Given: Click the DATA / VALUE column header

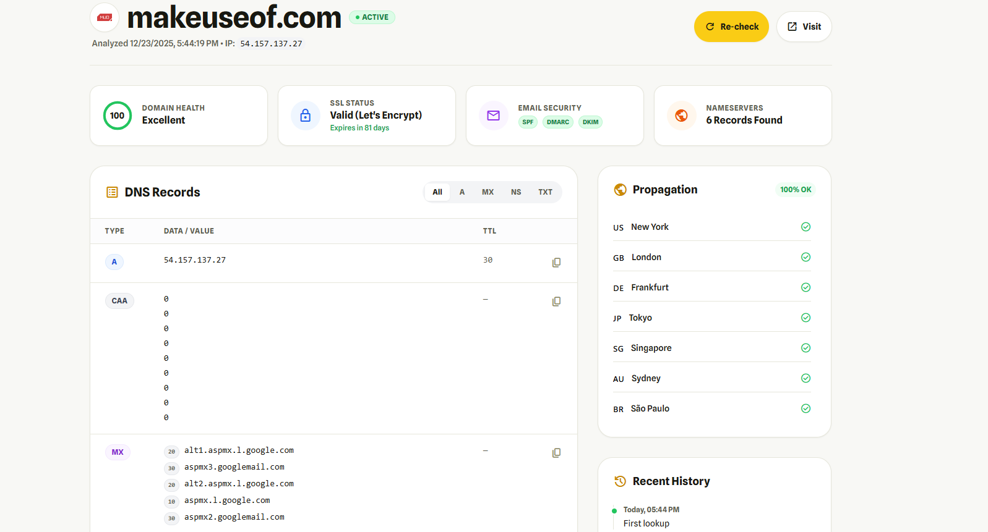Looking at the screenshot, I should [x=189, y=231].
